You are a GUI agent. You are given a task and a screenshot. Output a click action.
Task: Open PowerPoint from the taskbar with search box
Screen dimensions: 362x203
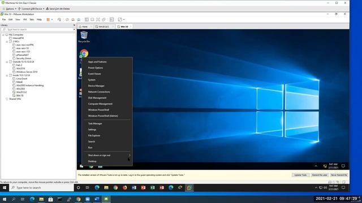click(143, 188)
